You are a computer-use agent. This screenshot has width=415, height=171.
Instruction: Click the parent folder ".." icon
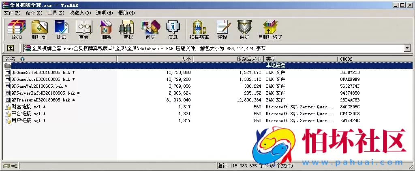pyautogui.click(x=8, y=65)
